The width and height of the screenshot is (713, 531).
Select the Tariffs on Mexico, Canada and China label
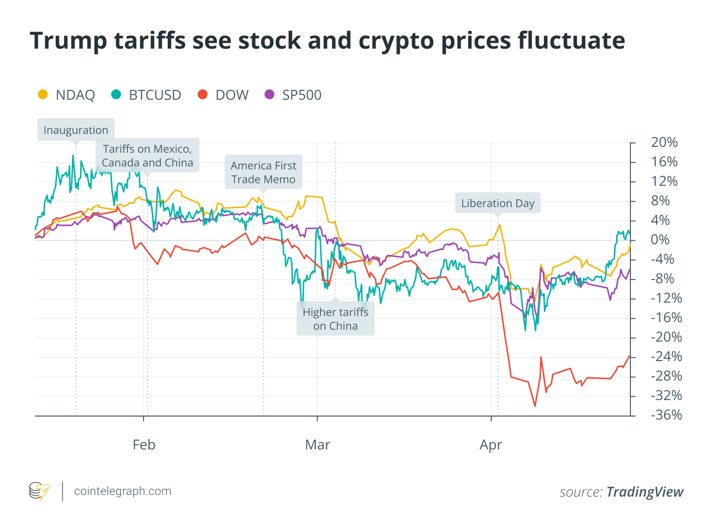(x=148, y=156)
